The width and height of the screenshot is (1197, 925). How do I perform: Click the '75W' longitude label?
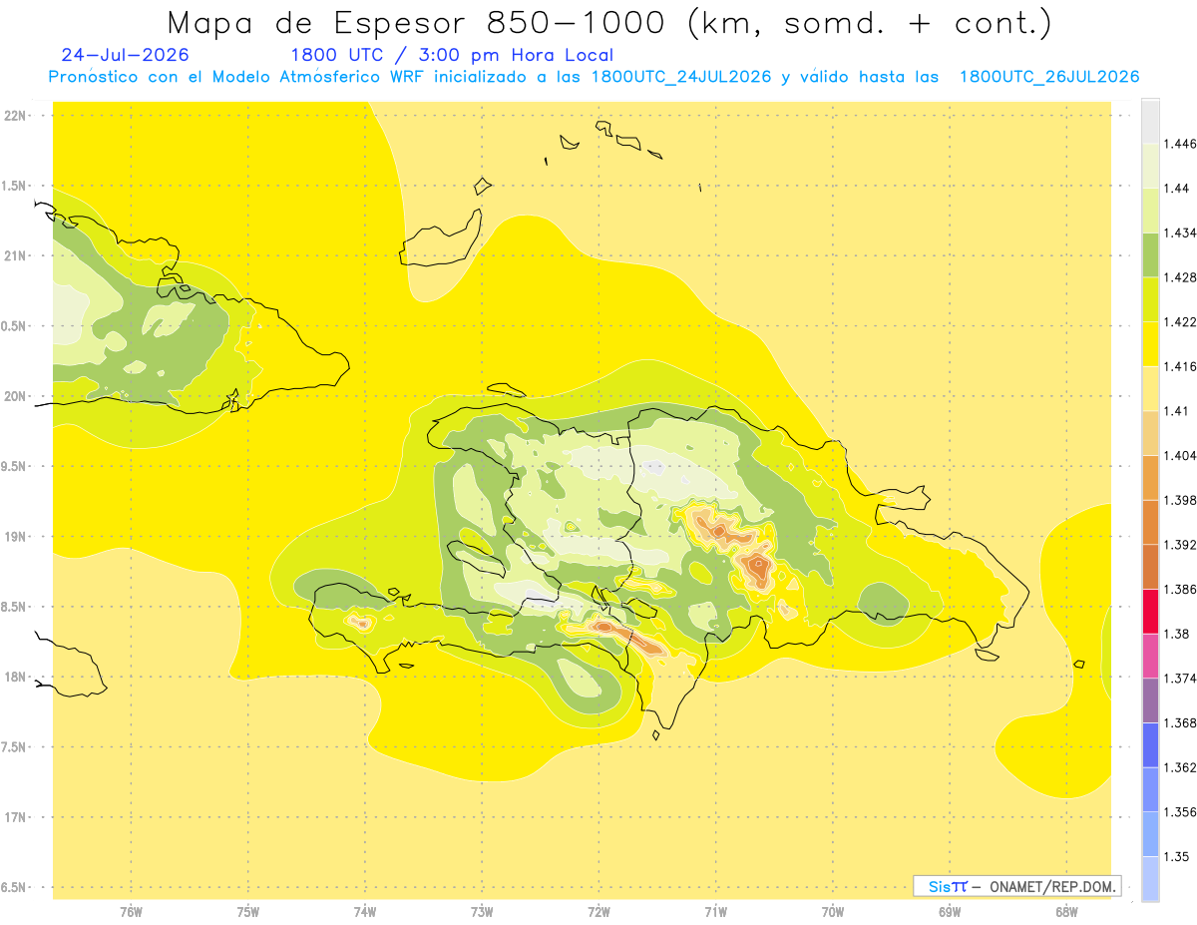point(247,912)
